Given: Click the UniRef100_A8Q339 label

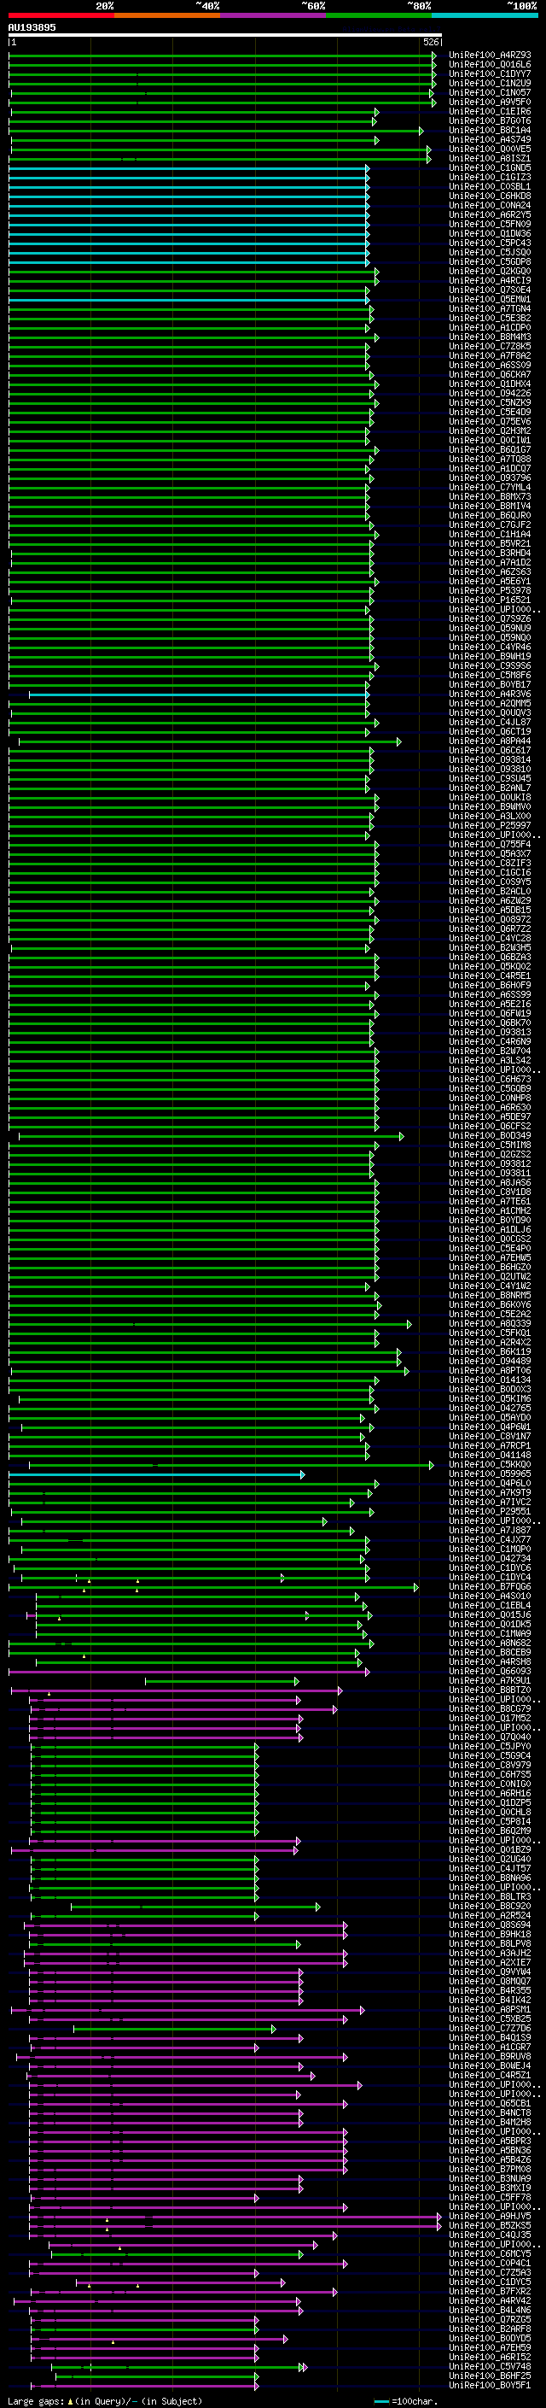Looking at the screenshot, I should click(x=490, y=1324).
